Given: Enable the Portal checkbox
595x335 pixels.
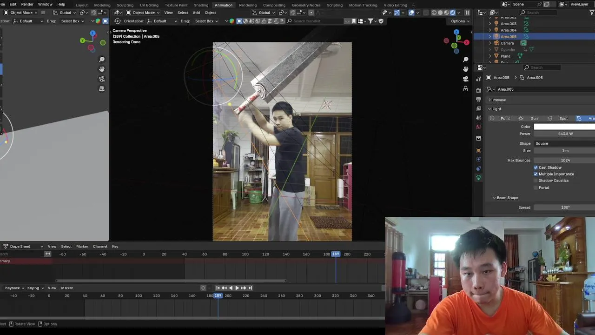Looking at the screenshot, I should point(536,188).
